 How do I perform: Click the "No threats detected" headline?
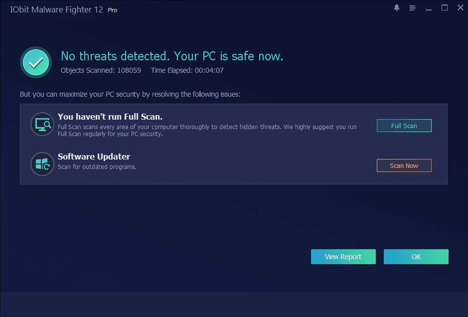[x=172, y=56]
